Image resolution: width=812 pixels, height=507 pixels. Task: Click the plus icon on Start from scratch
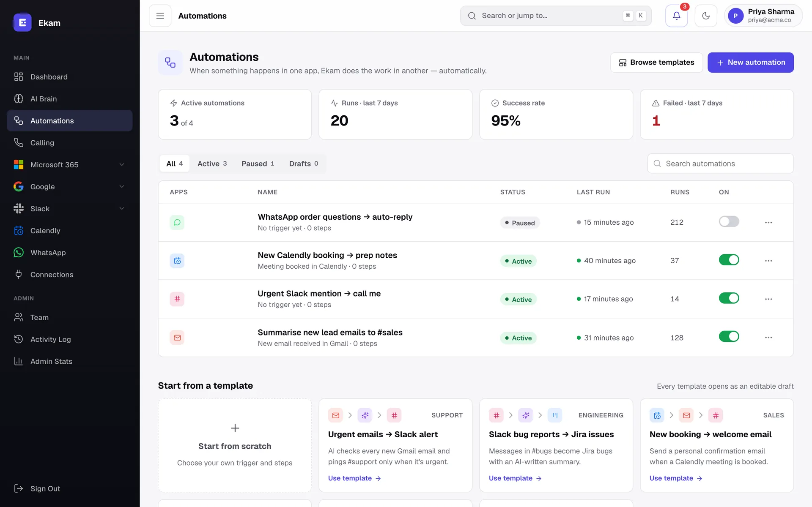click(x=235, y=428)
